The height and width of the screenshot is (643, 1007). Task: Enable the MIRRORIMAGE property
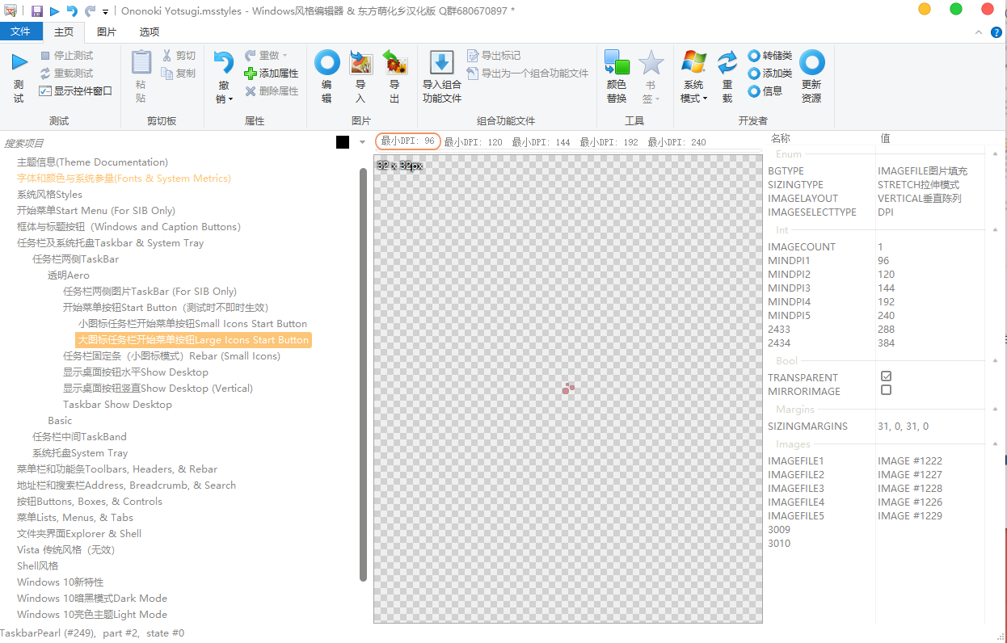click(x=886, y=390)
